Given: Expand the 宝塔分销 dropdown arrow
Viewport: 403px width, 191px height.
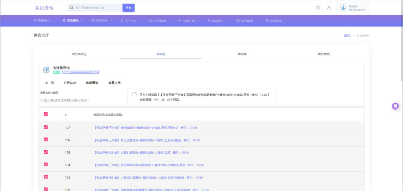Looking at the screenshot, I should coord(198,21).
